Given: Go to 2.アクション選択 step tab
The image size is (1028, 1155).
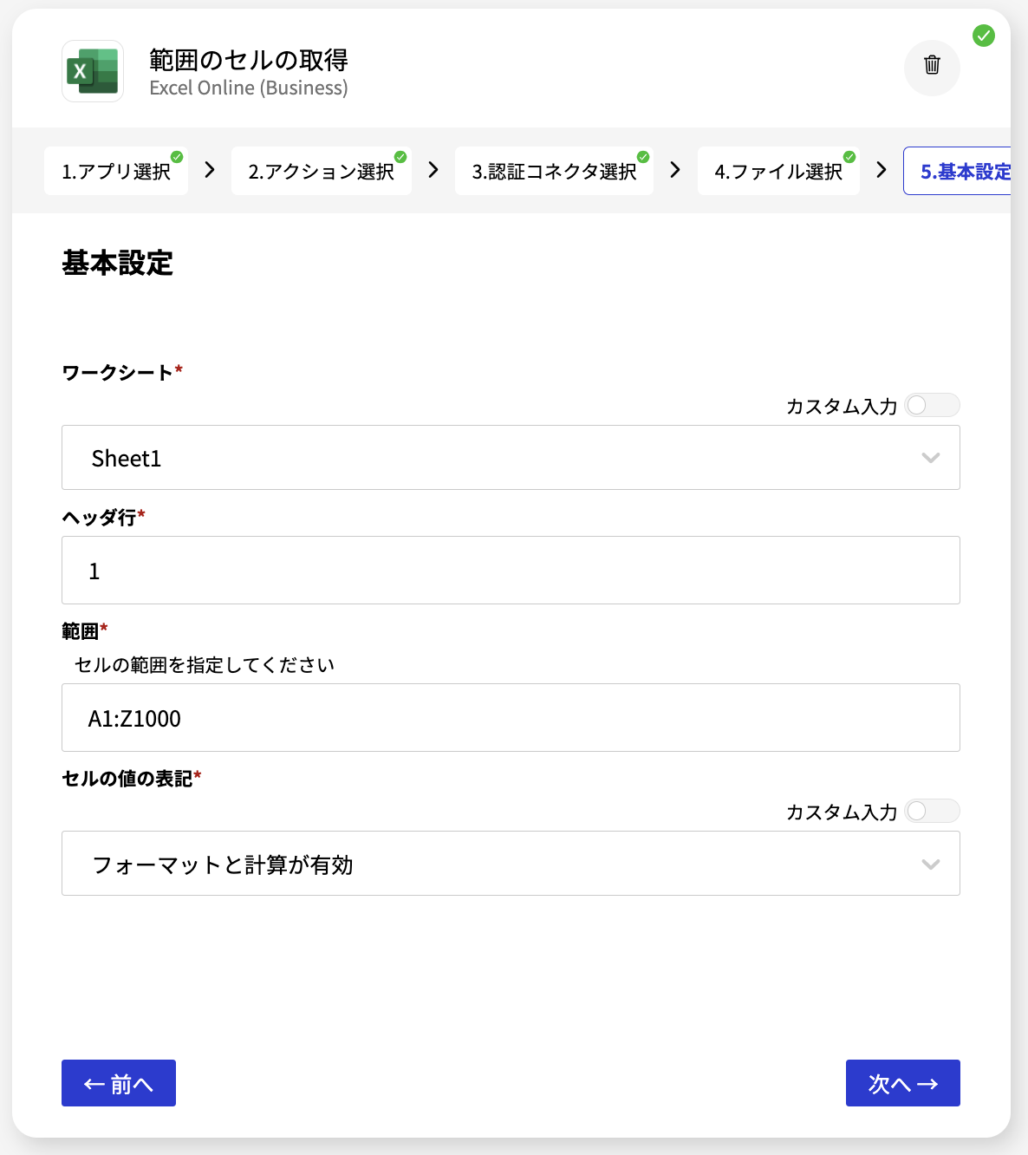Looking at the screenshot, I should coord(322,171).
